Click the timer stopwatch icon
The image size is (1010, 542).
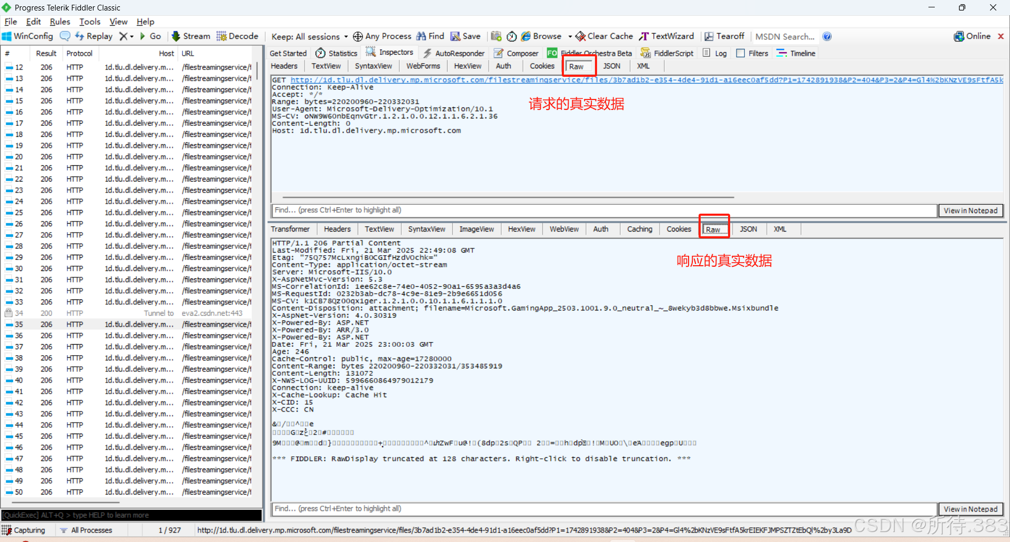511,36
